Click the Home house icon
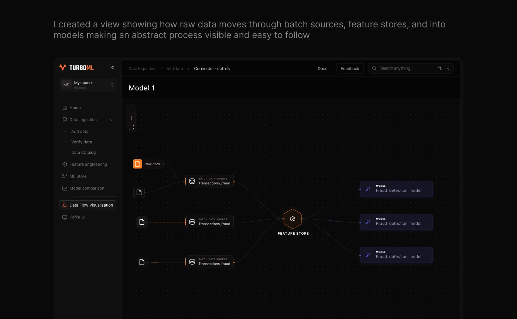 pyautogui.click(x=65, y=108)
